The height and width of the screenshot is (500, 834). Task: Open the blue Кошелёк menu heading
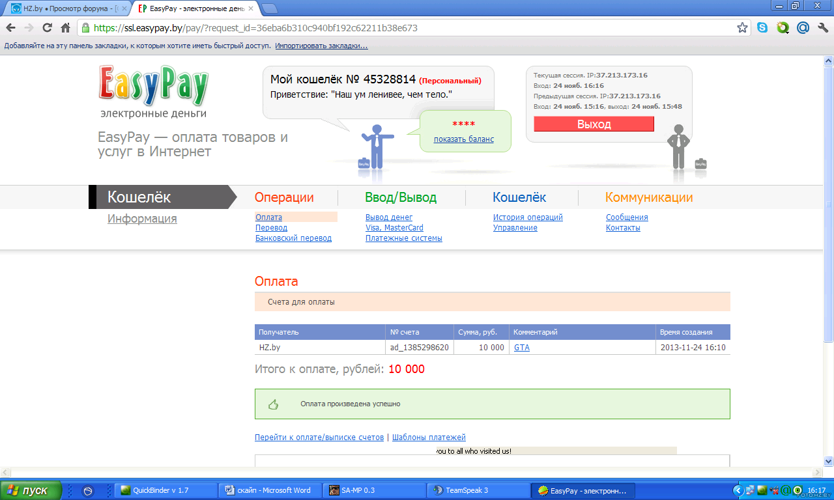tap(519, 197)
